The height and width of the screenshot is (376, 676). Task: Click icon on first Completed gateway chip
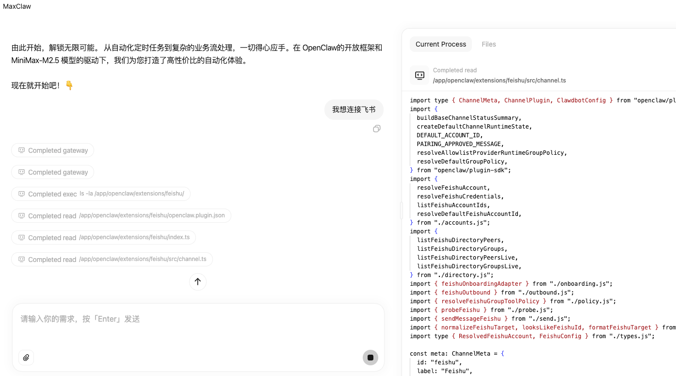click(x=21, y=150)
